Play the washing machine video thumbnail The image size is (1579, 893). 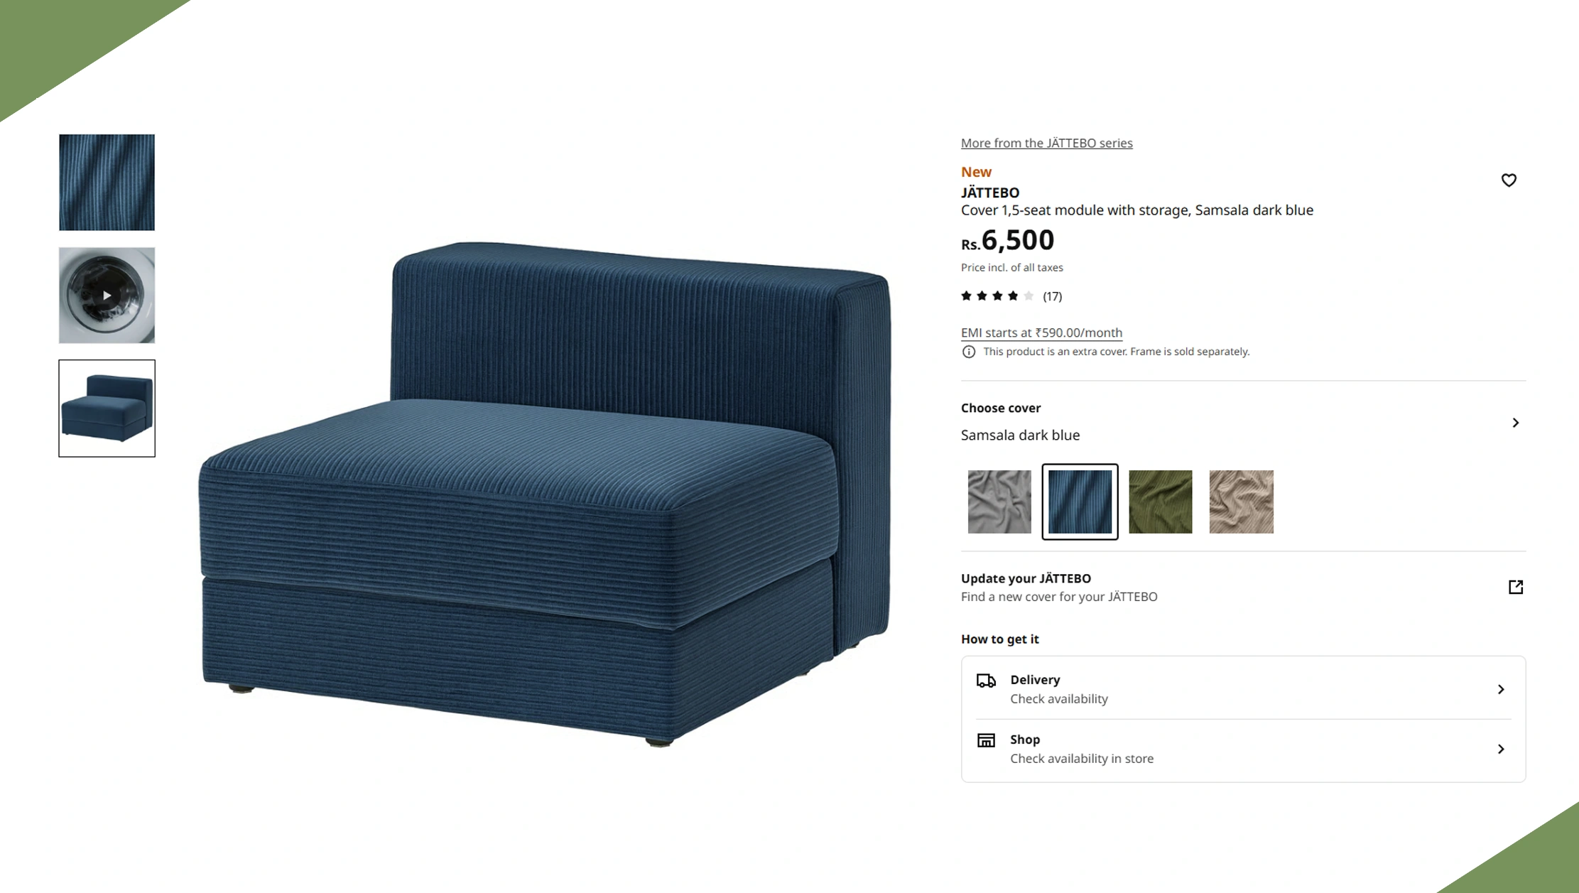[107, 296]
